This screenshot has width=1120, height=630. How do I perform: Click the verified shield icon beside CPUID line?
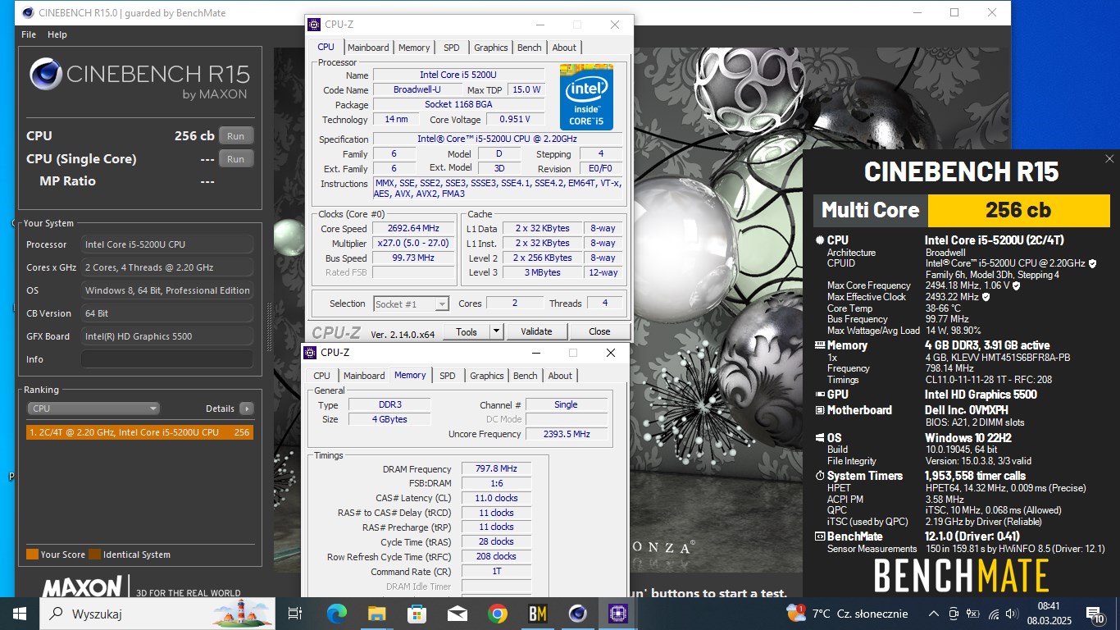(1092, 264)
